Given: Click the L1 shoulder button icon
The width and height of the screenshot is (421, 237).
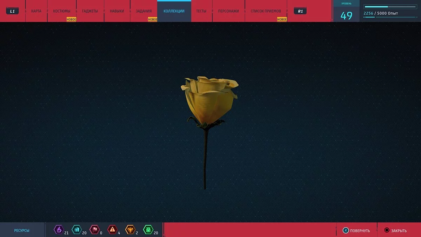Looking at the screenshot, I should (12, 11).
